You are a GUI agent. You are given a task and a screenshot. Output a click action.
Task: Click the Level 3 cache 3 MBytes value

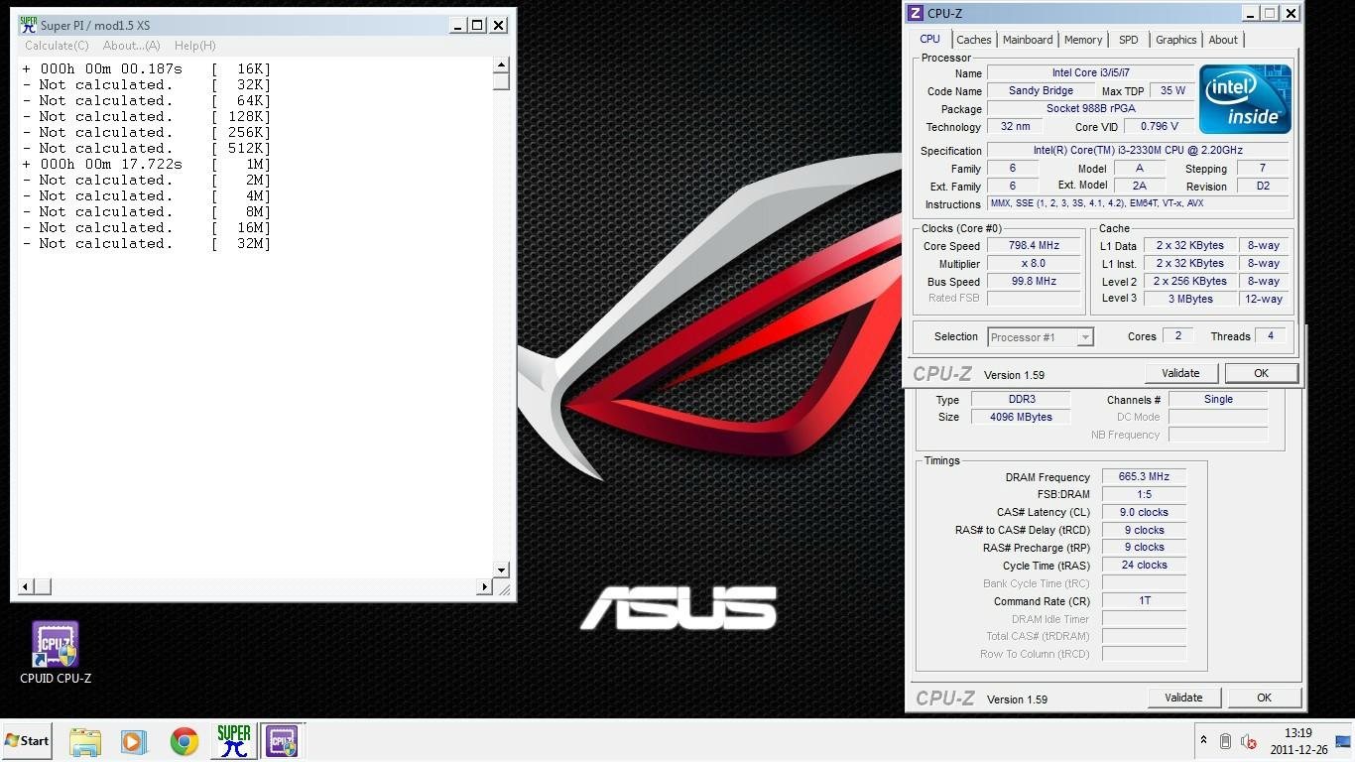[1190, 299]
